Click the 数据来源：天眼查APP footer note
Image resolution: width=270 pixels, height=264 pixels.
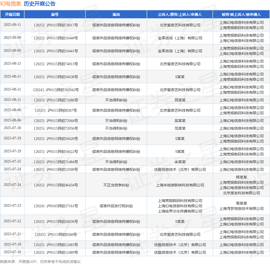click(40, 262)
